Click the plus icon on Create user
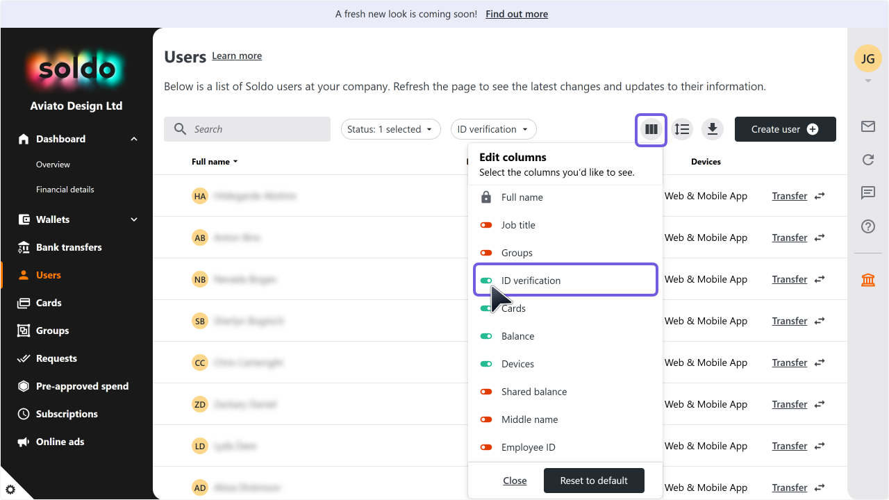The height and width of the screenshot is (500, 889). click(813, 129)
